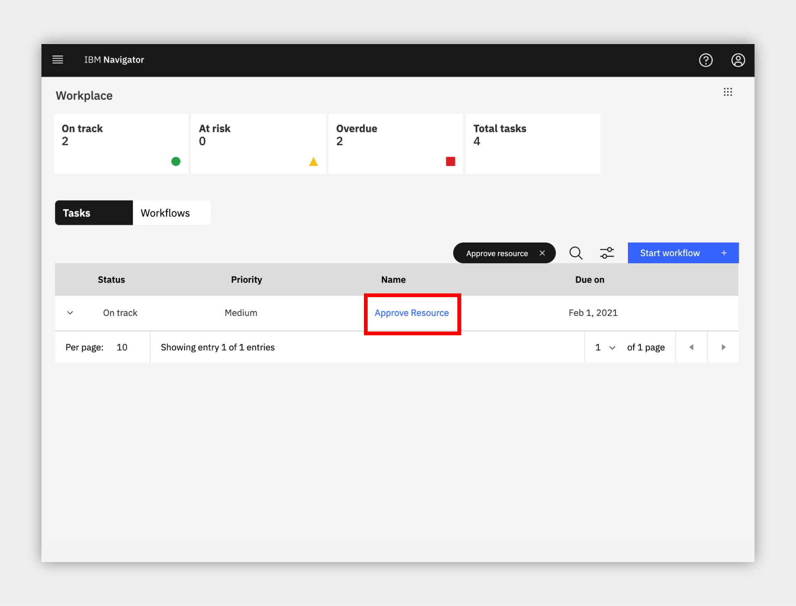Select the On track summary tile
The width and height of the screenshot is (796, 606).
(x=121, y=144)
